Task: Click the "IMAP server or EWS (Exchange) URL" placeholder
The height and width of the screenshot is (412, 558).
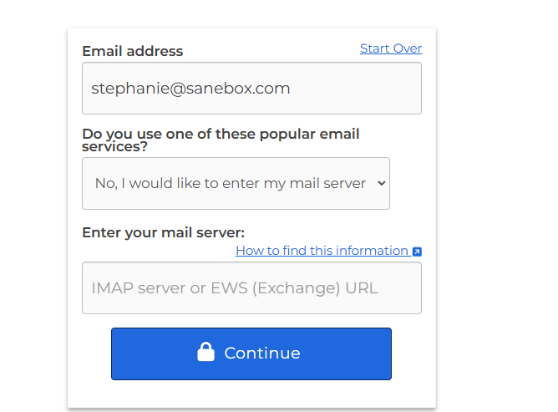Action: pyautogui.click(x=235, y=288)
